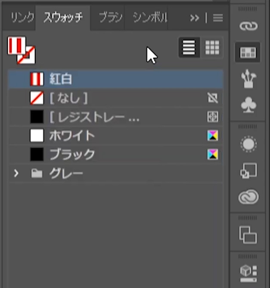The image size is (270, 288).
Task: Select the [レジストレー... registration swatch
Action: [x=116, y=117]
